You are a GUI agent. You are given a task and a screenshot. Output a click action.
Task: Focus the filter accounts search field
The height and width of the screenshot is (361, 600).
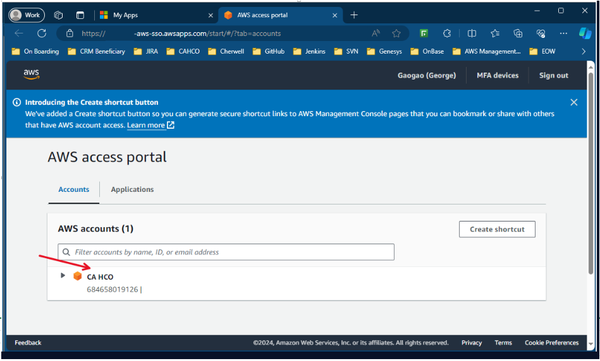point(226,252)
